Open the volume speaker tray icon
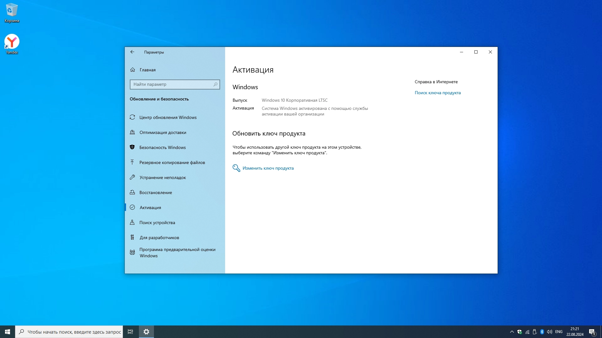 tap(549, 332)
